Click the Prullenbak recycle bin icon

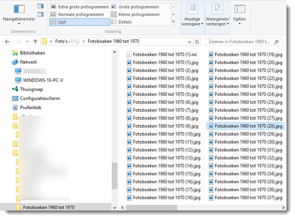click(15, 108)
